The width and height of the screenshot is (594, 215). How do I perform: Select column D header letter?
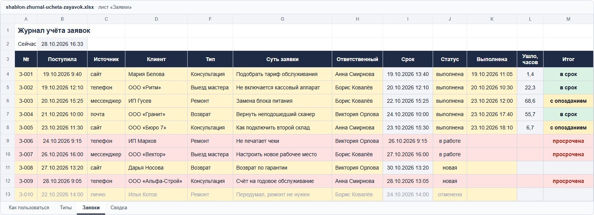coord(156,19)
